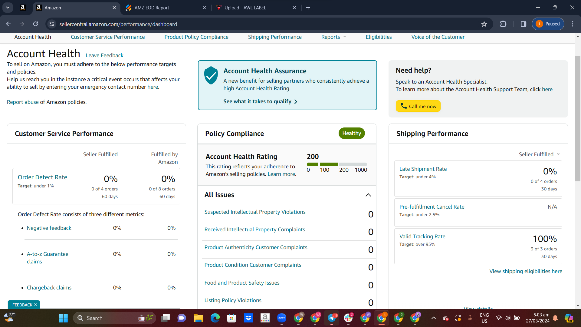Viewport: 581px width, 327px height.
Task: Click the taskbar Search box
Action: [x=114, y=318]
